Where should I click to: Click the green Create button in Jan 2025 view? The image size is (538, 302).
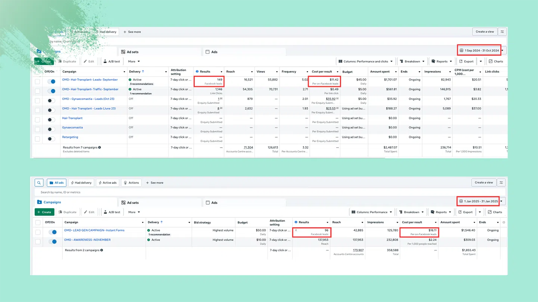pyautogui.click(x=44, y=212)
